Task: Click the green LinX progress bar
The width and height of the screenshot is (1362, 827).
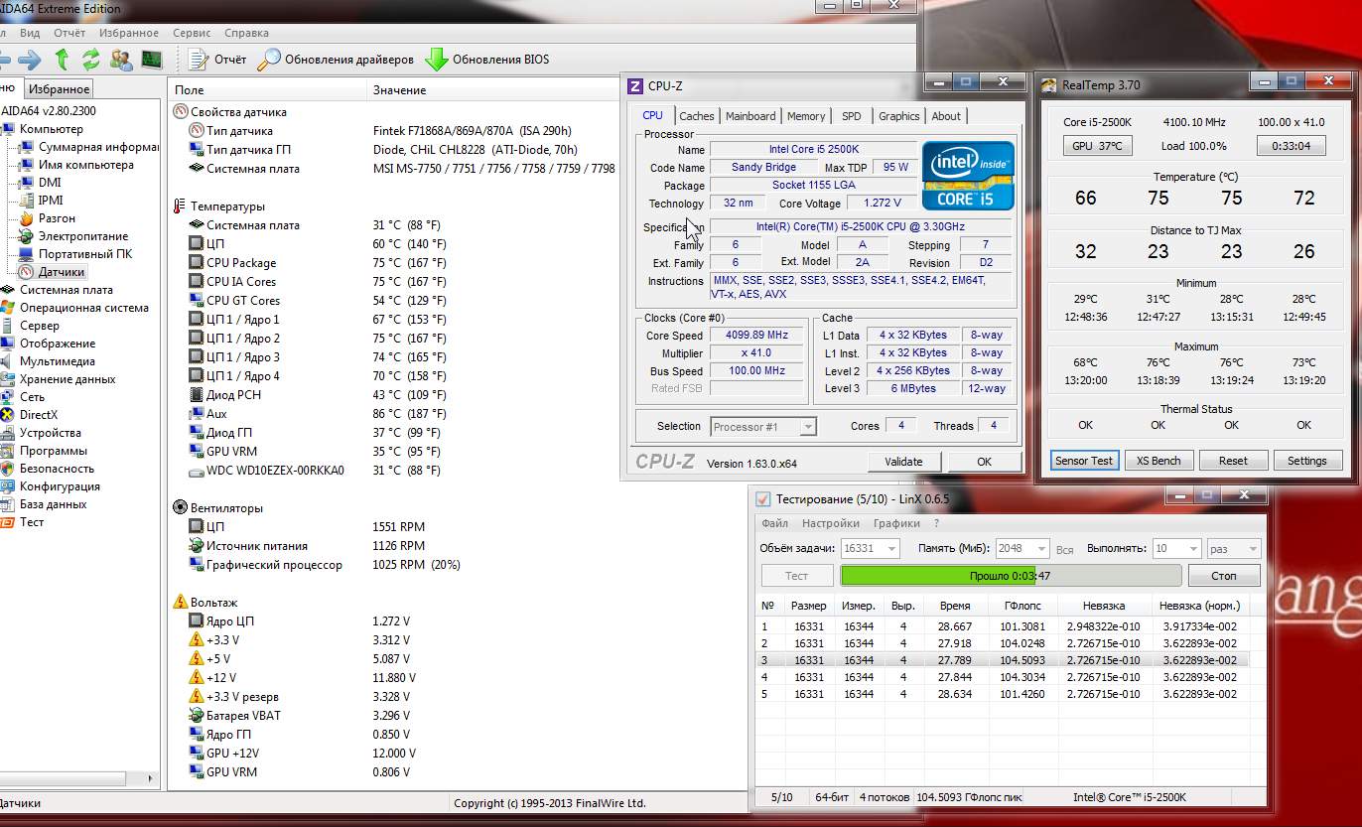Action: 1012,576
